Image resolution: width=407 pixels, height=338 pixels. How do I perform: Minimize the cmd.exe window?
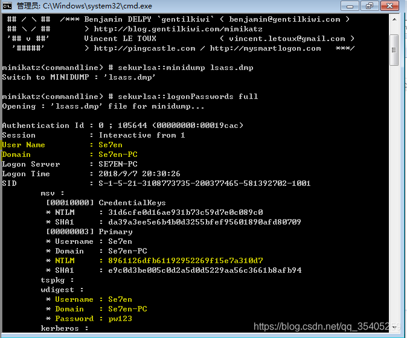click(350, 6)
